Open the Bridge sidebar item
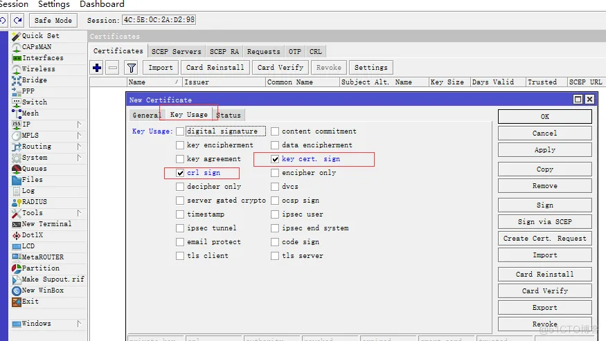The width and height of the screenshot is (606, 341). (34, 80)
